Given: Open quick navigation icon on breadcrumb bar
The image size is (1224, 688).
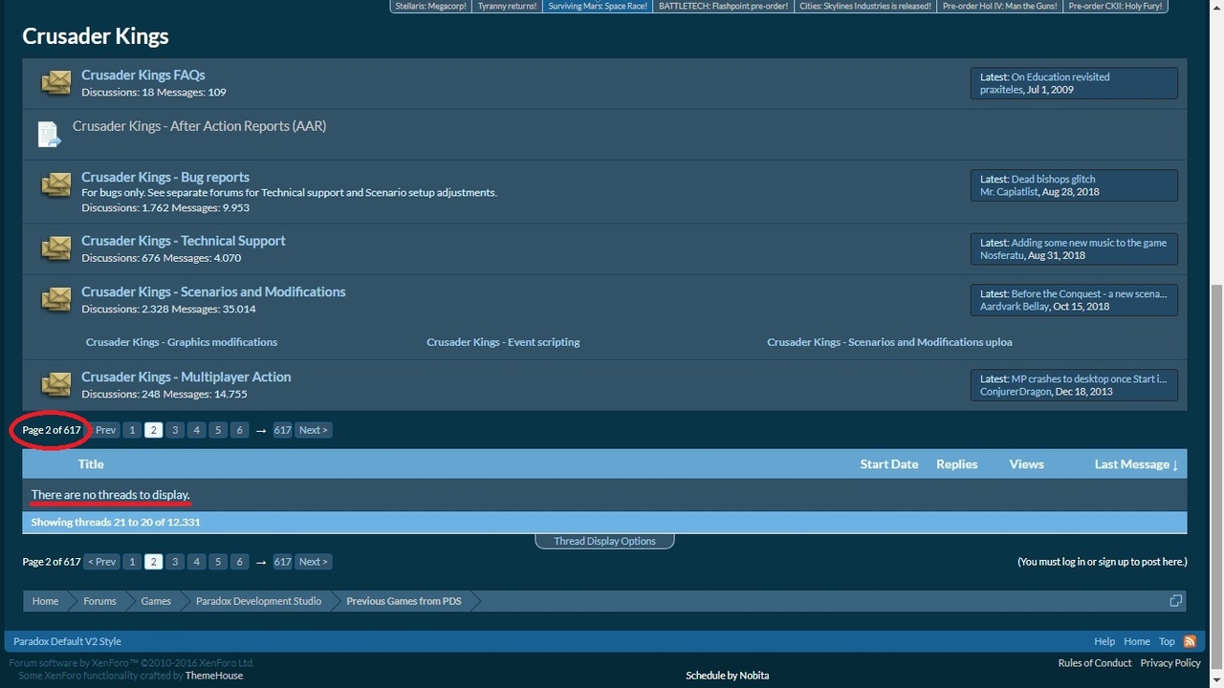Looking at the screenshot, I should pos(1175,601).
